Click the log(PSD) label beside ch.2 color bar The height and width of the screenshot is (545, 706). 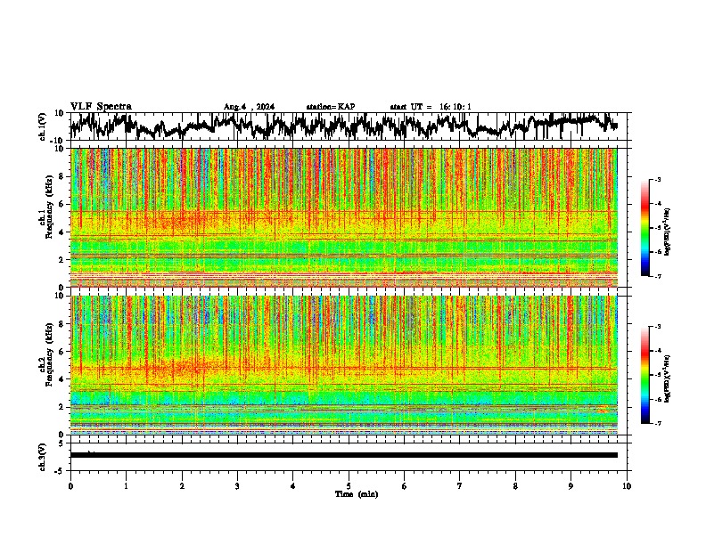[x=668, y=378]
